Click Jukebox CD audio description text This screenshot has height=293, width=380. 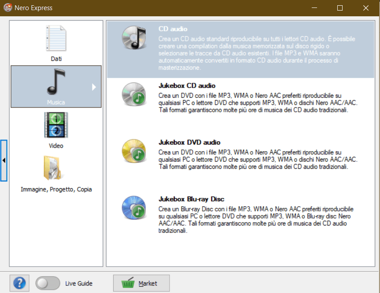(x=258, y=103)
